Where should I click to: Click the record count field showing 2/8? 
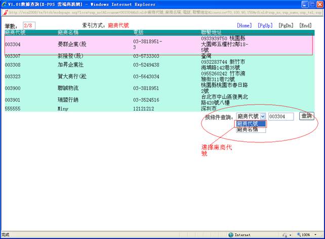click(x=28, y=25)
